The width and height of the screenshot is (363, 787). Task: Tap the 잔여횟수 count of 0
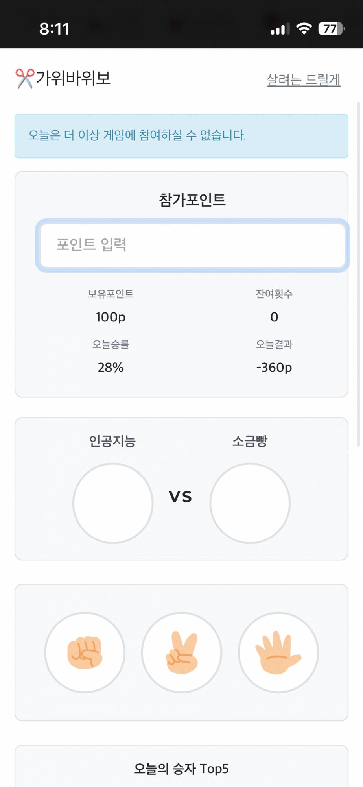tap(274, 317)
